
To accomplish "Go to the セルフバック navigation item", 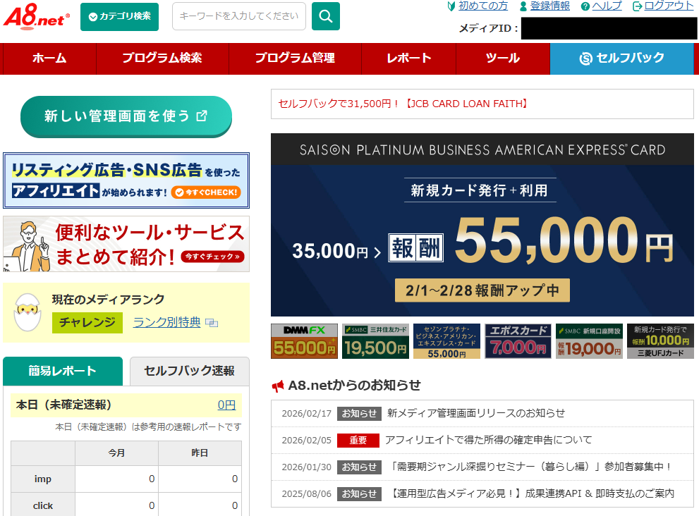I will point(621,59).
